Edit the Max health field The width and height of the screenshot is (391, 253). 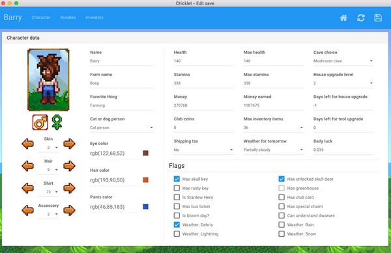273,61
